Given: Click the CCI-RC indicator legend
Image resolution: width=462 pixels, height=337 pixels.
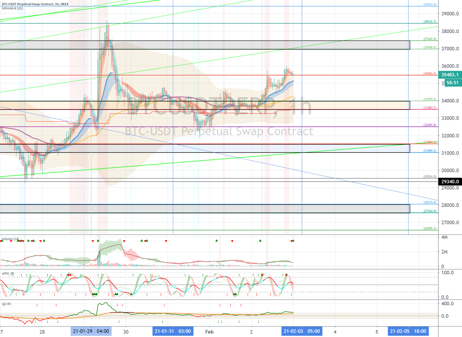Looking at the screenshot, I should (7, 304).
